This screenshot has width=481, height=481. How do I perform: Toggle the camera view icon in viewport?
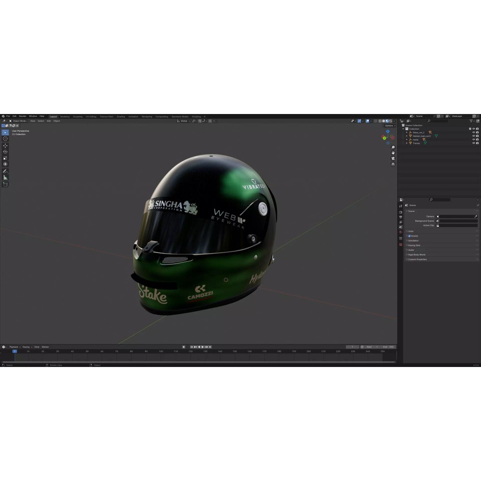click(x=393, y=159)
